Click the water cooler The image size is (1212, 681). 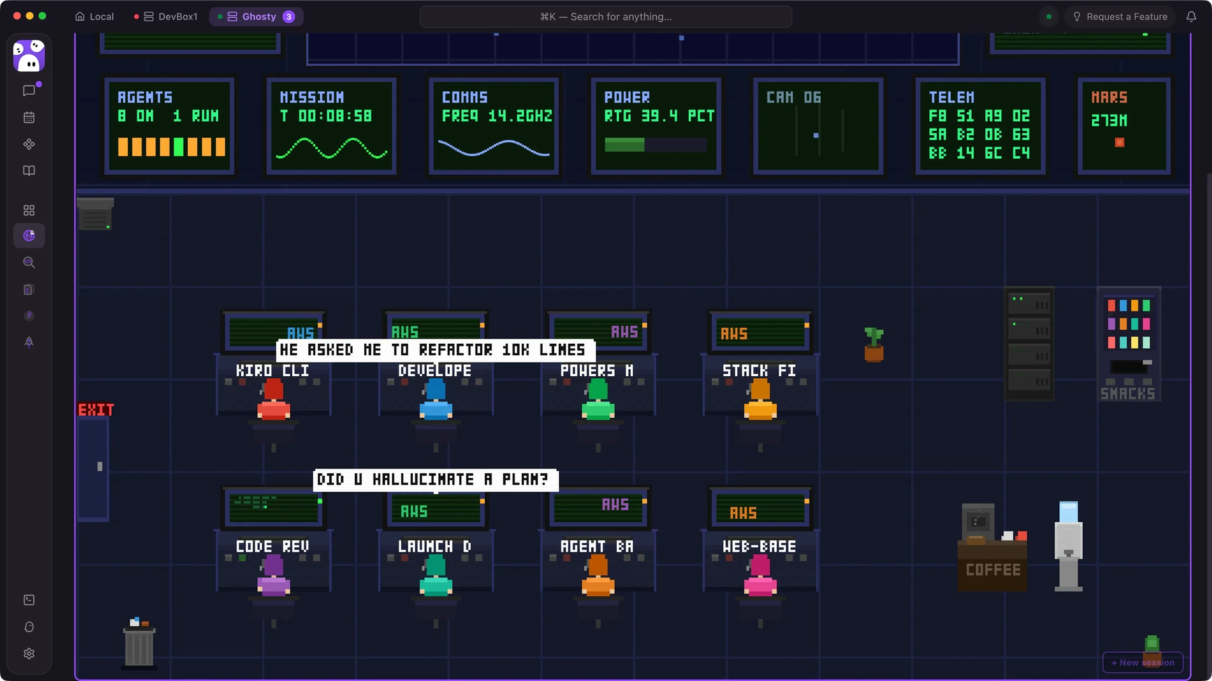(1069, 546)
